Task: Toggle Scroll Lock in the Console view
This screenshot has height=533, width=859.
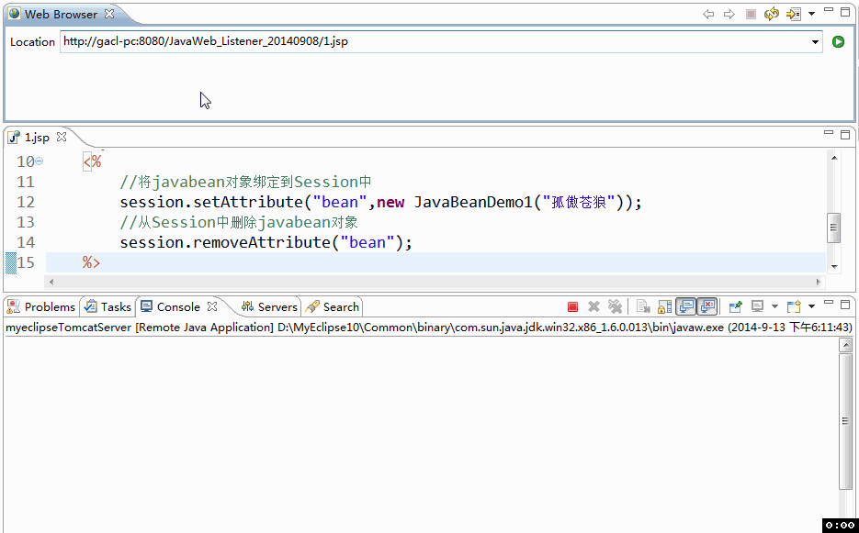Action: tap(663, 307)
